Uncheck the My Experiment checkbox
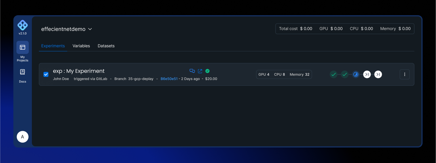The height and width of the screenshot is (163, 436). point(46,74)
